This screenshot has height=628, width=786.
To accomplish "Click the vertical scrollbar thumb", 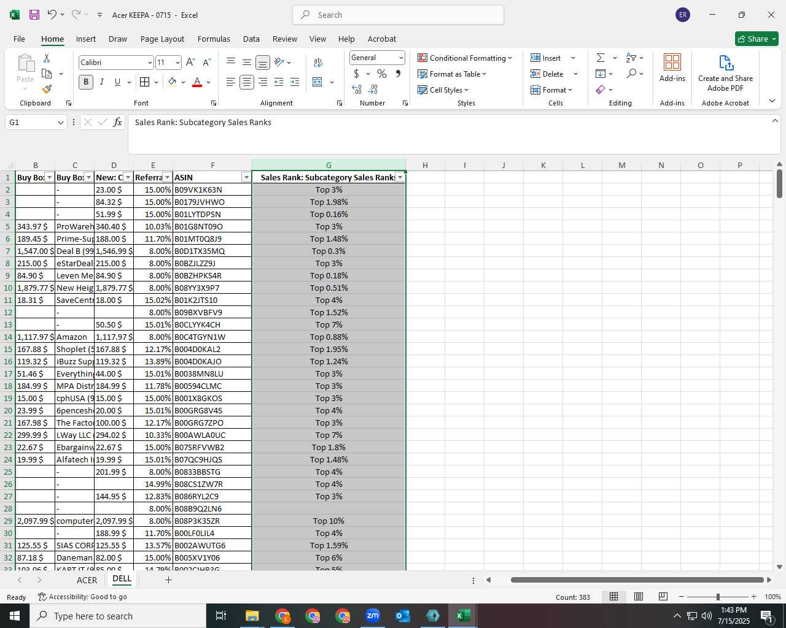I will pos(779,183).
